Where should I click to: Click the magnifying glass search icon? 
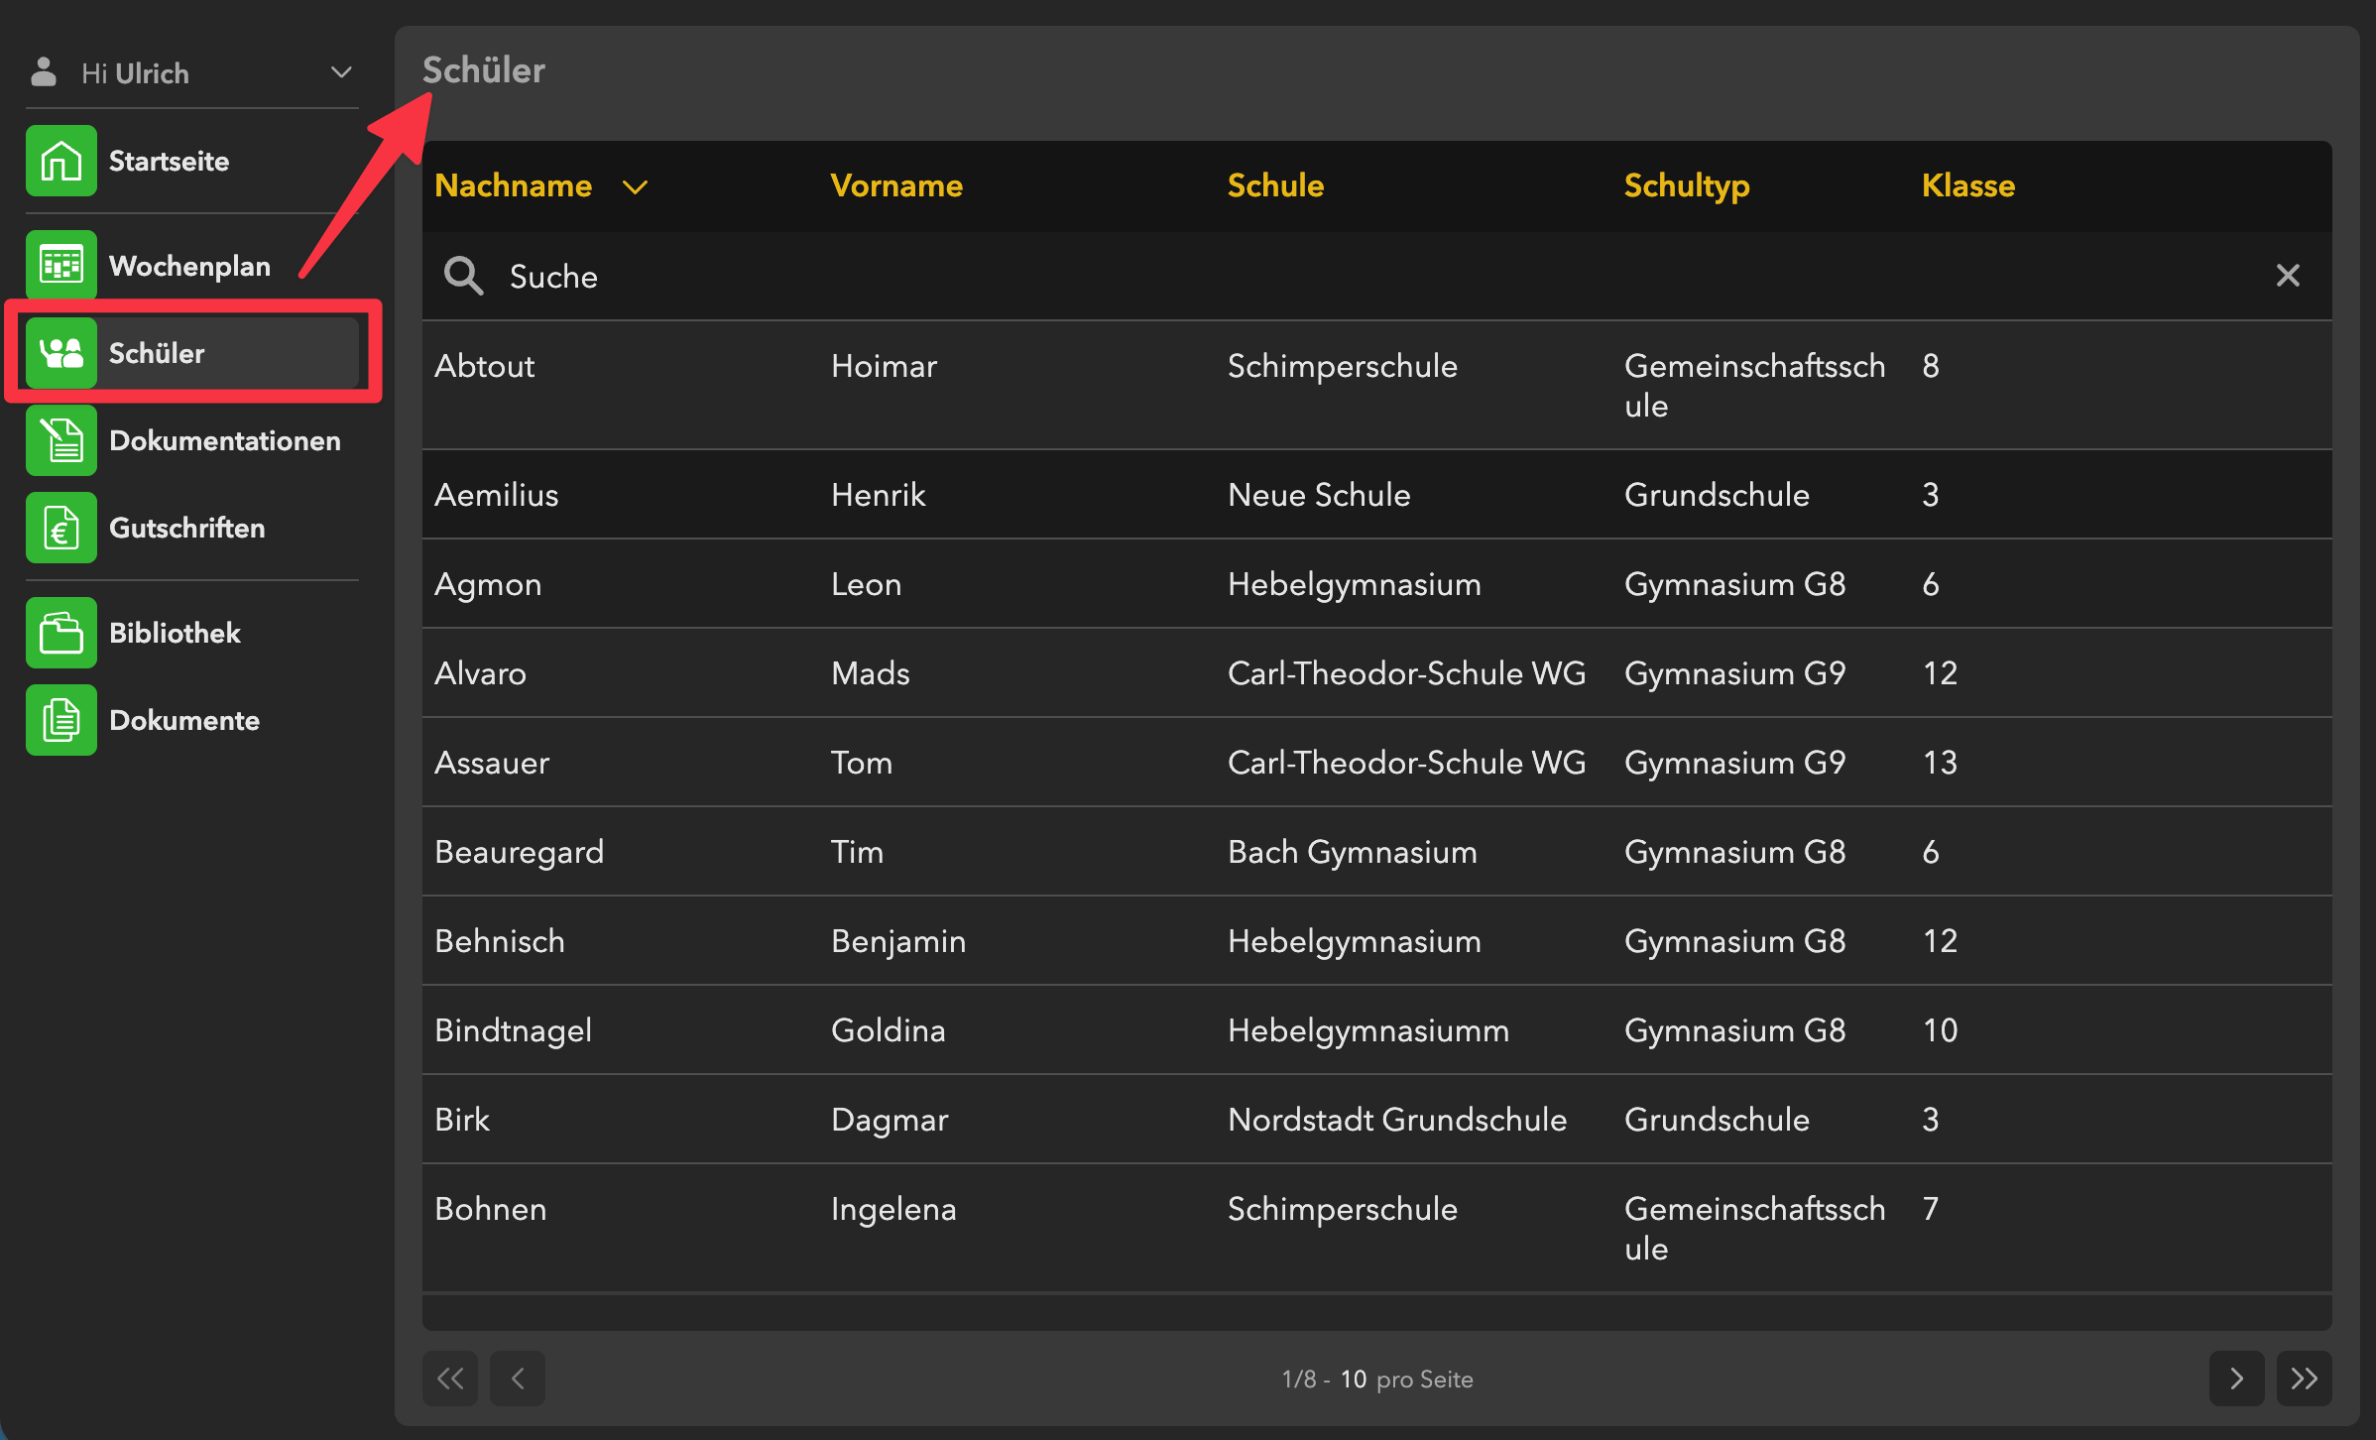[463, 276]
